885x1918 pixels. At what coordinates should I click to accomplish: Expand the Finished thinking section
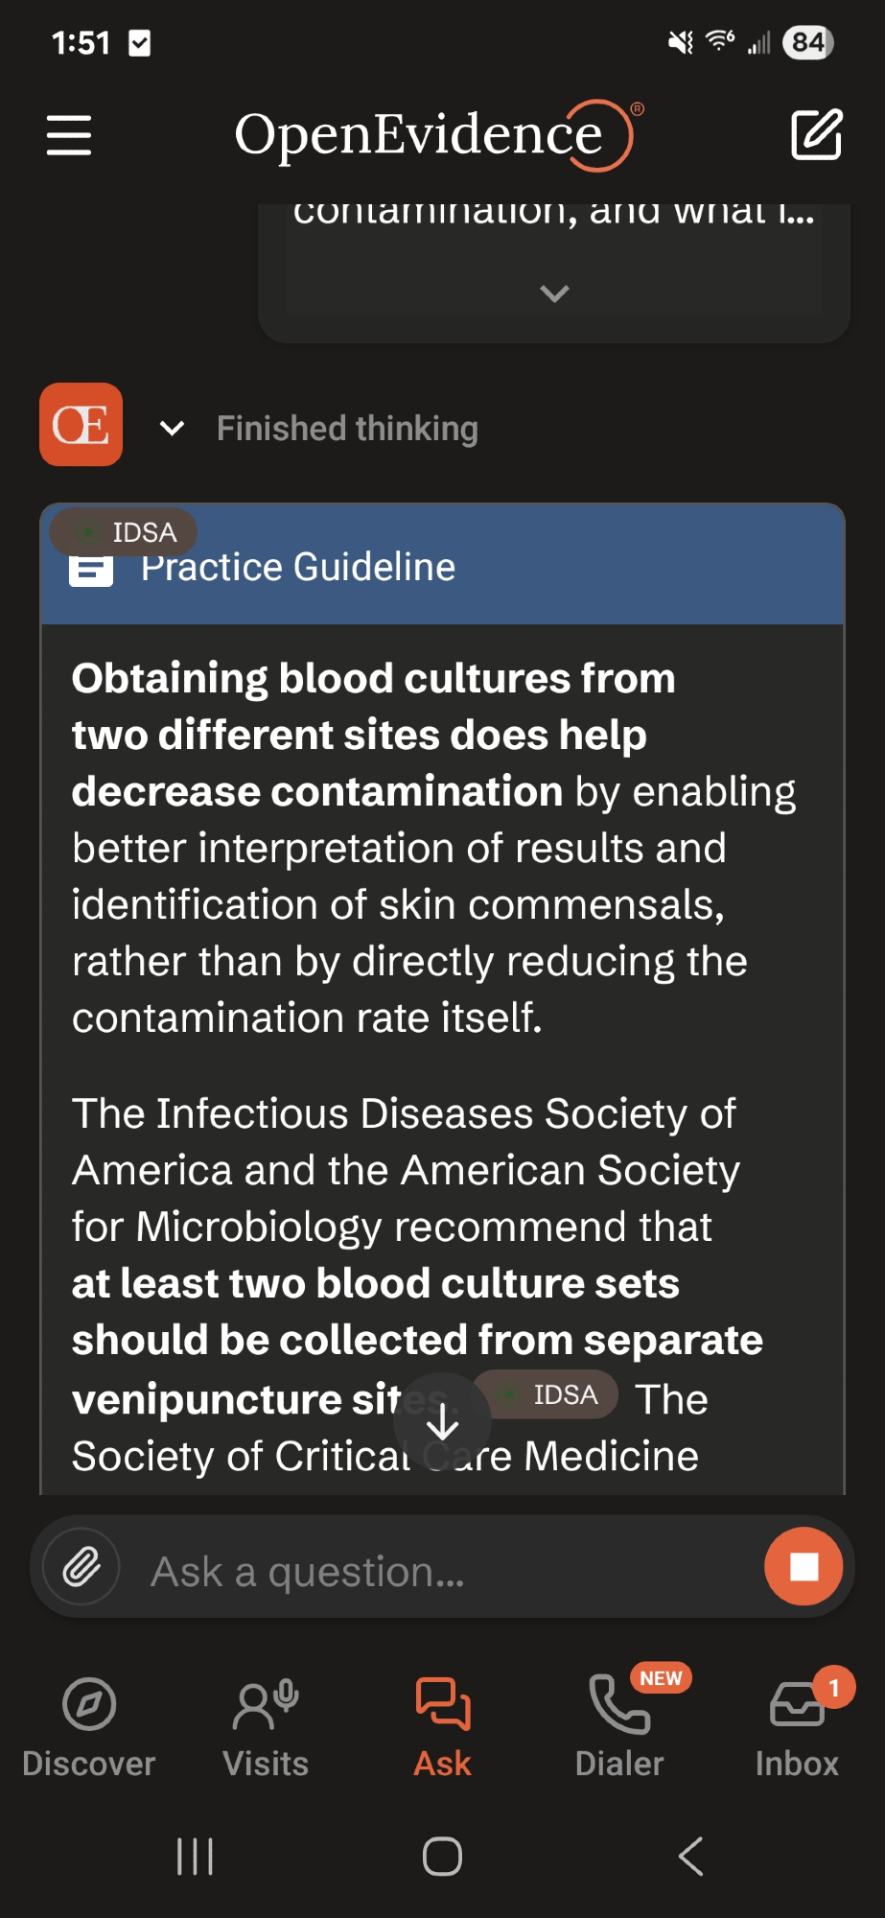pyautogui.click(x=173, y=429)
